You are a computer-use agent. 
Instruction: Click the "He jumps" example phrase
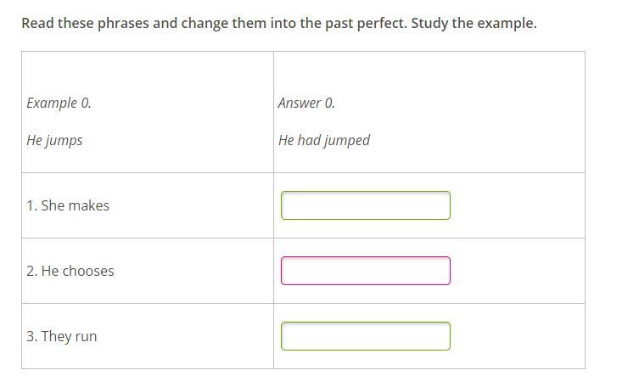(54, 140)
